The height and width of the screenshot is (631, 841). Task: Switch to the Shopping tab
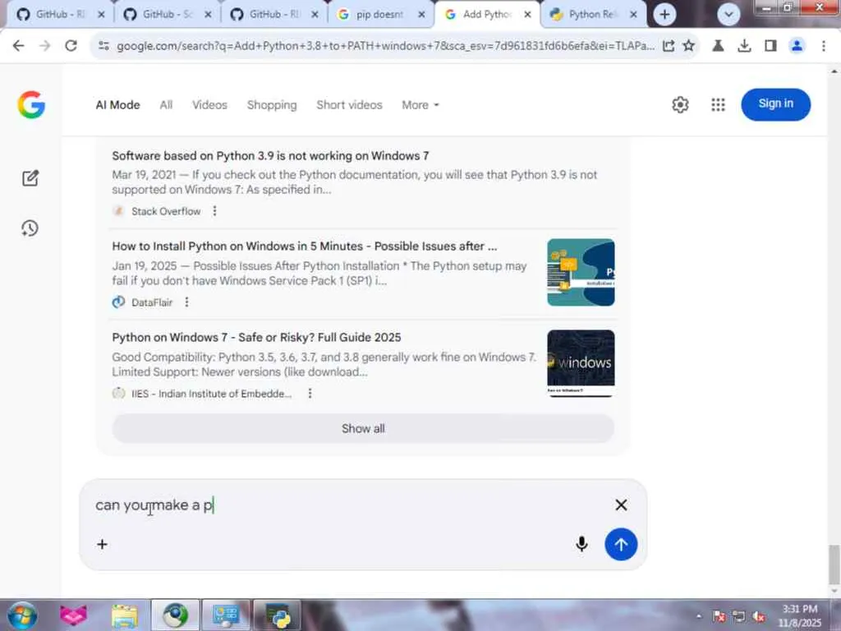(x=272, y=105)
